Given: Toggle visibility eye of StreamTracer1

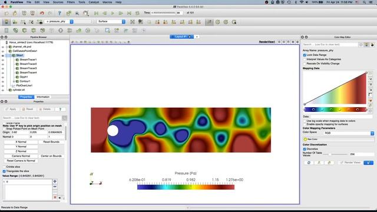Looking at the screenshot, I should (3, 60).
